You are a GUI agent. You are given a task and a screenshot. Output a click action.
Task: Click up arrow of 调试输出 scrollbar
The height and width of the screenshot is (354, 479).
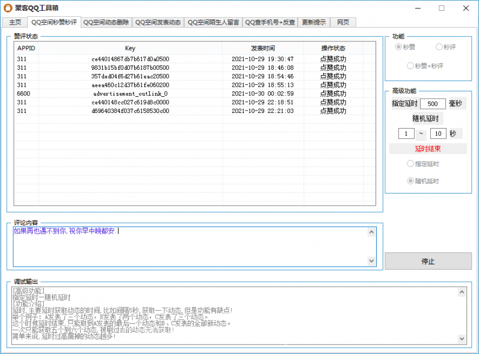462,292
